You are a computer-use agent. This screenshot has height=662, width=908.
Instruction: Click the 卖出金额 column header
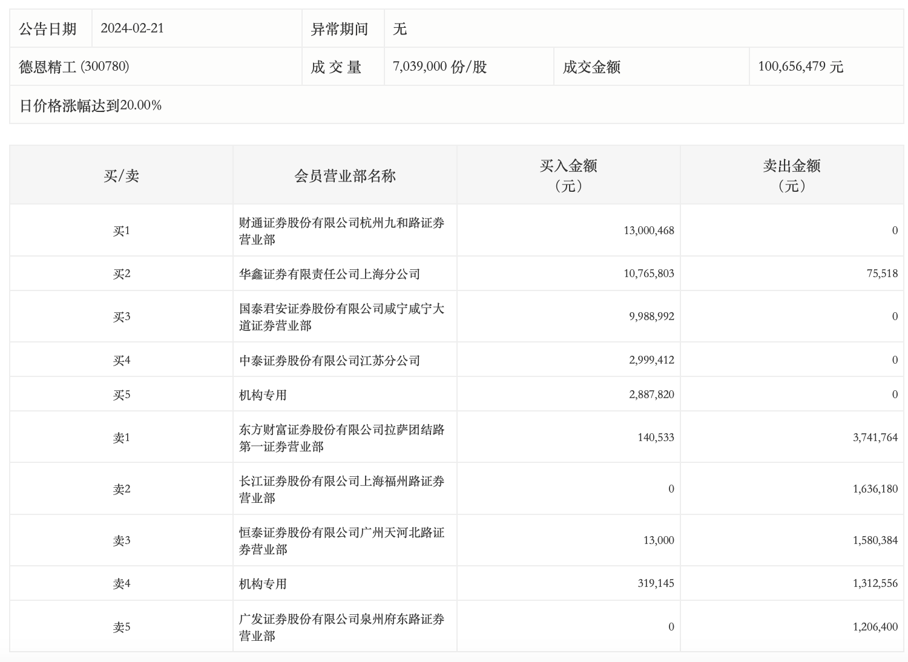[791, 175]
